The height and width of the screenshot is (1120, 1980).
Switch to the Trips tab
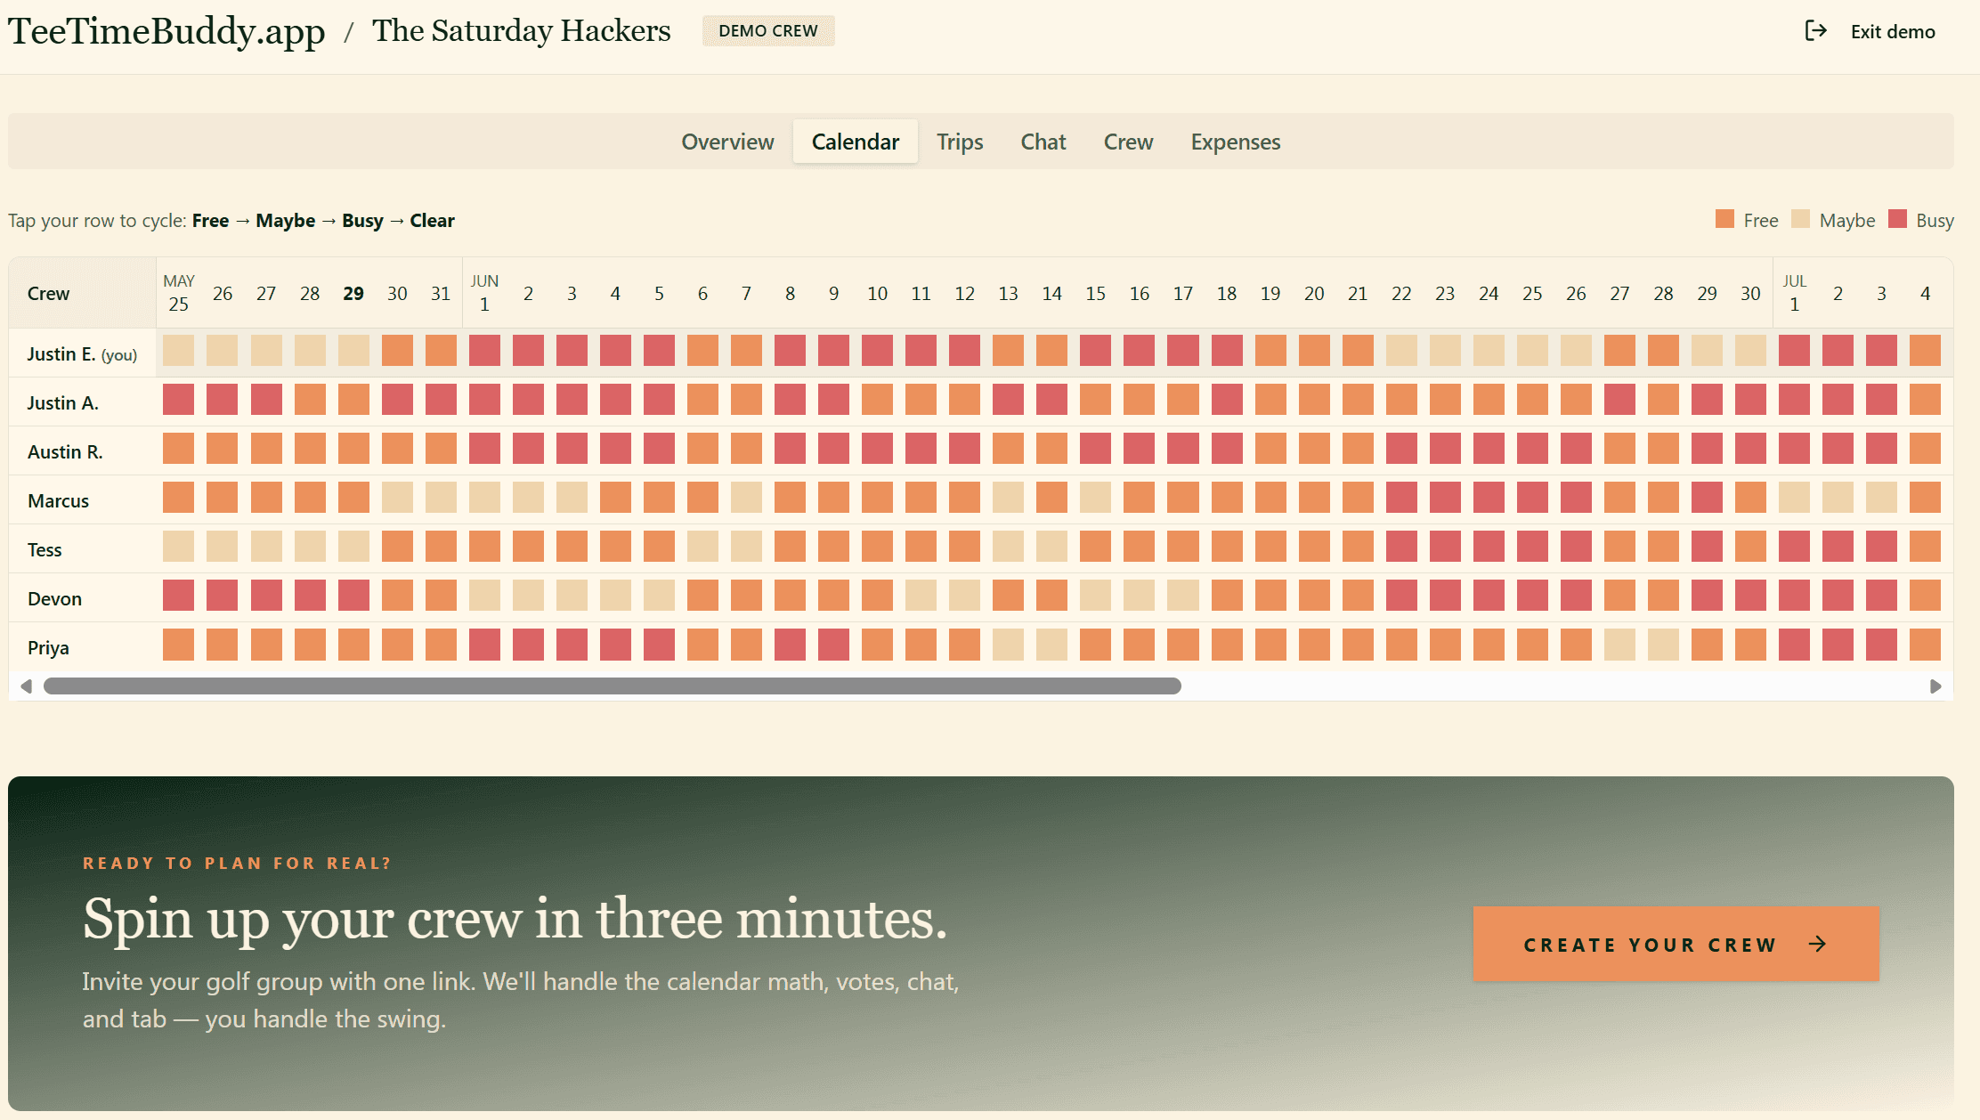pos(960,142)
